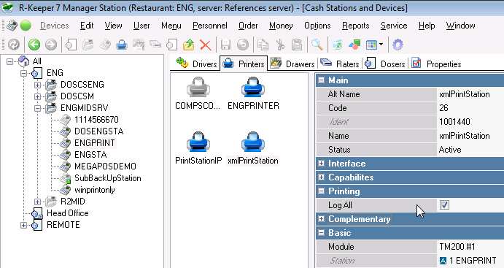Select the MEGAPOSDEMO station in tree
The height and width of the screenshot is (268, 504).
click(105, 166)
